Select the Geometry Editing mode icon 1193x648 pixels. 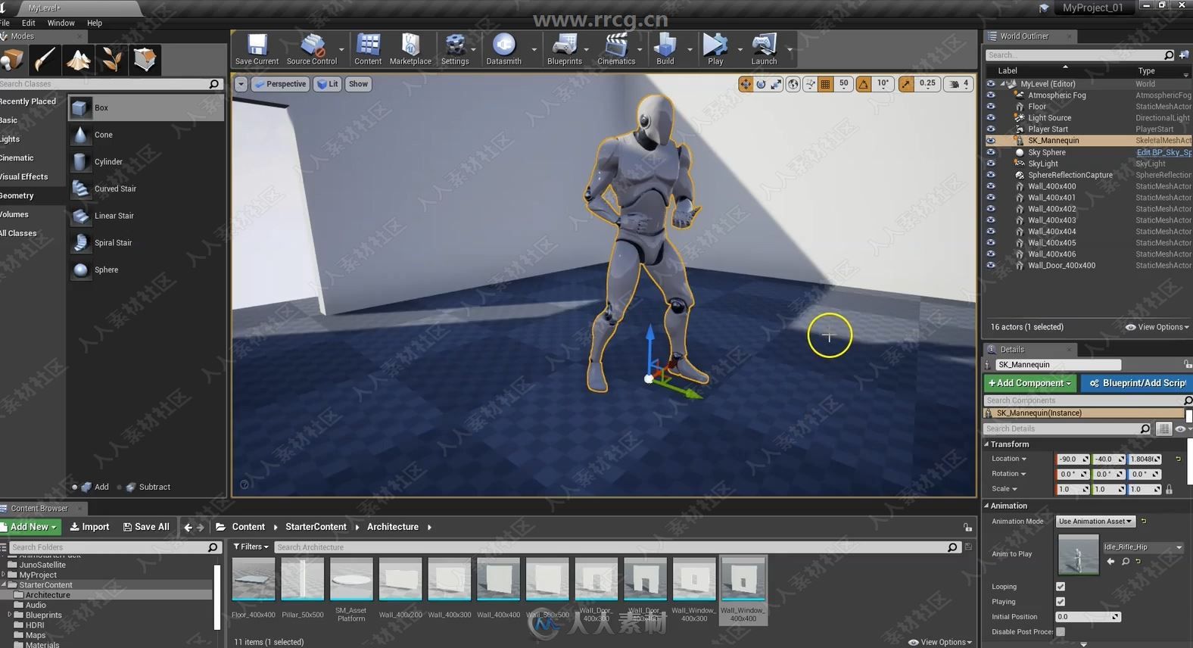[x=145, y=59]
